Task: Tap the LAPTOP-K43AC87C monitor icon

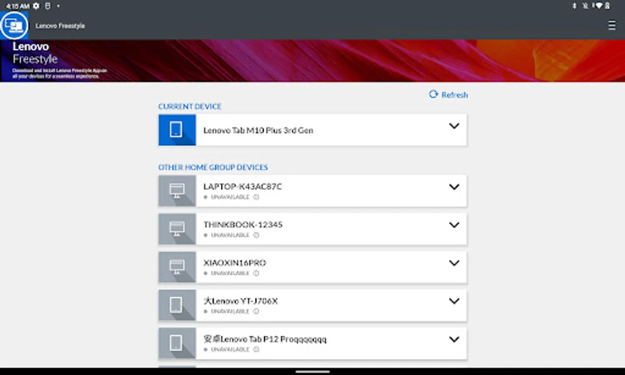Action: pos(177,191)
